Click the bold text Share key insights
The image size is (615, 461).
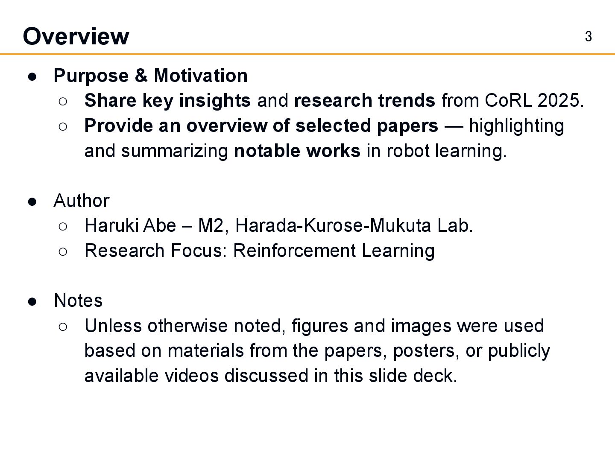pos(167,101)
